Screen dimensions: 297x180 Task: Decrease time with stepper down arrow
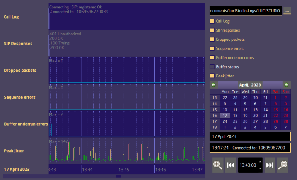pyautogui.click(x=260, y=168)
